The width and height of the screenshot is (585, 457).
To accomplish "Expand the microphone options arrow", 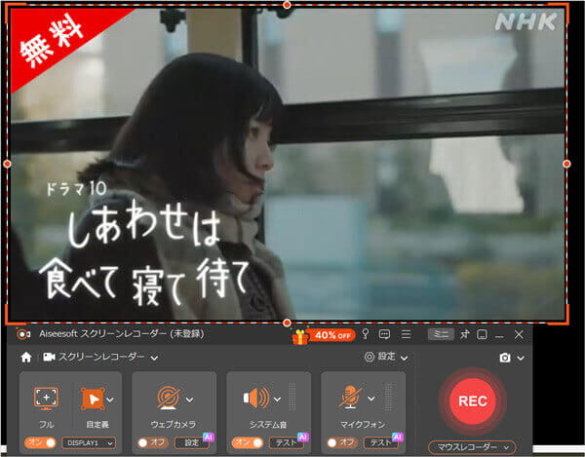I will (x=371, y=399).
